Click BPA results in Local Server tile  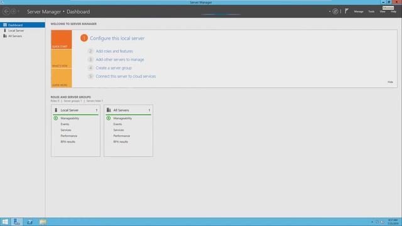(x=68, y=142)
